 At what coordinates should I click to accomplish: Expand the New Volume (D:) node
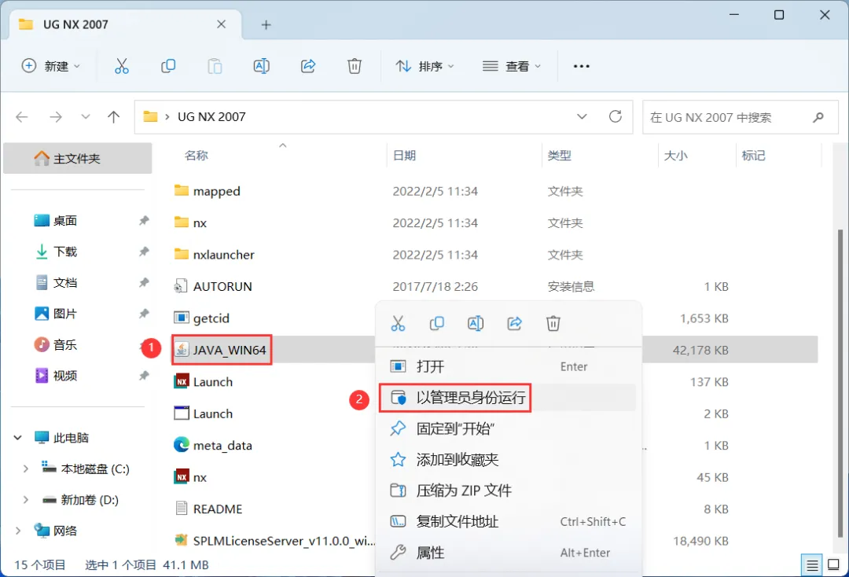[25, 500]
